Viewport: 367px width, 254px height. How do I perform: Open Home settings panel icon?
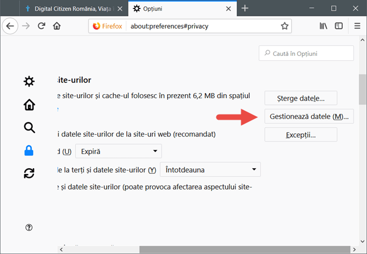click(29, 105)
